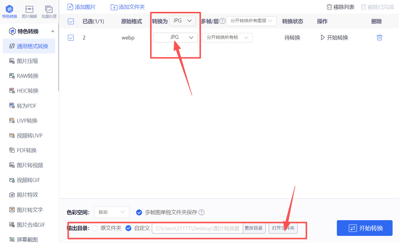
Task: Select the 图片压缩 tool in sidebar
Action: [x=27, y=61]
